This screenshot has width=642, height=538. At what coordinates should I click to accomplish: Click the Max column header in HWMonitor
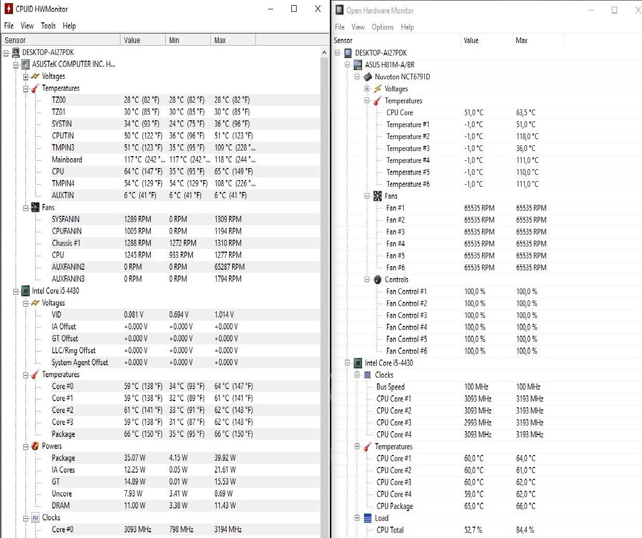click(233, 40)
